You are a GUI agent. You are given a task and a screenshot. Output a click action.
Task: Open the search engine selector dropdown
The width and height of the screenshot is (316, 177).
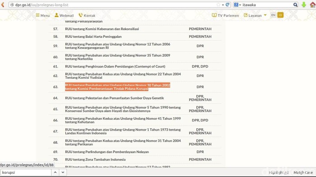[x=237, y=5]
